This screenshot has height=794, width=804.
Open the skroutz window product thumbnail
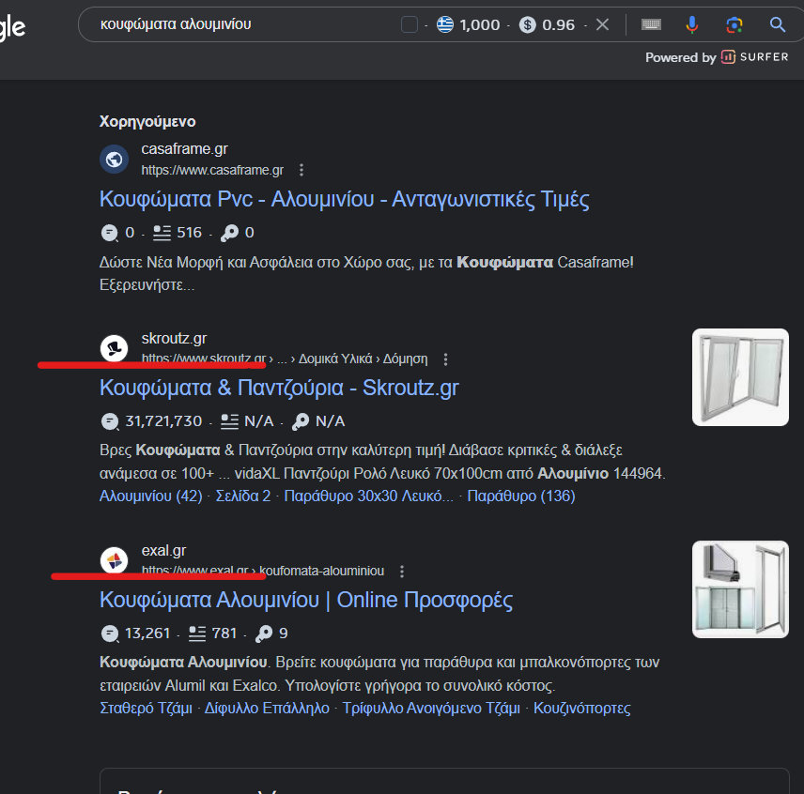[740, 377]
